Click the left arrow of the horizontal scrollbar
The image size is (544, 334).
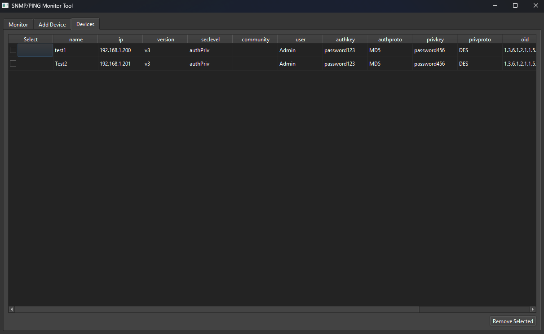pyautogui.click(x=11, y=309)
